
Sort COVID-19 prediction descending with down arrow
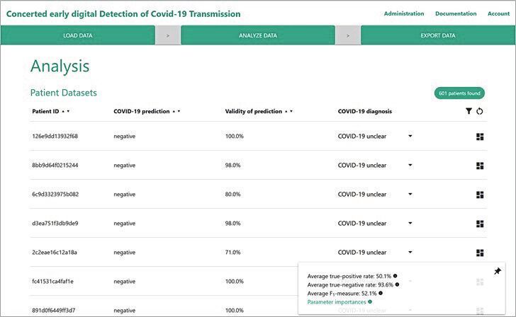(x=179, y=111)
